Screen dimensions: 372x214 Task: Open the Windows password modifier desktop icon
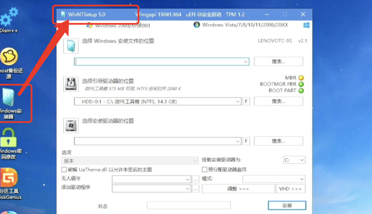10,144
